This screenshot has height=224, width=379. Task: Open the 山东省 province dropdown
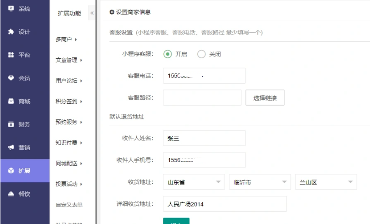(194, 182)
